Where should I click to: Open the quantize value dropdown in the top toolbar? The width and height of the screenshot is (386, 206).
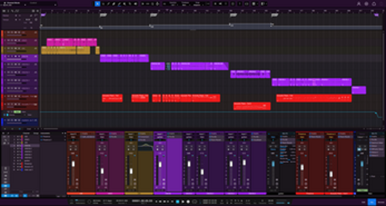(172, 4)
